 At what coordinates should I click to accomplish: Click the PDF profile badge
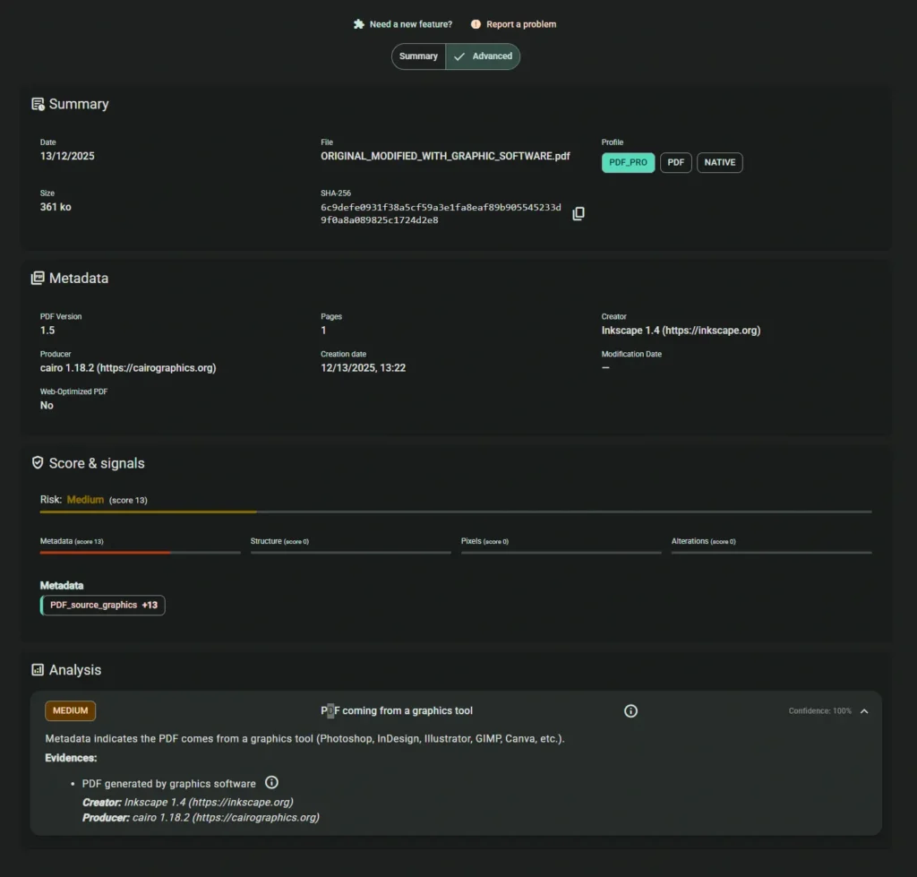pos(675,163)
